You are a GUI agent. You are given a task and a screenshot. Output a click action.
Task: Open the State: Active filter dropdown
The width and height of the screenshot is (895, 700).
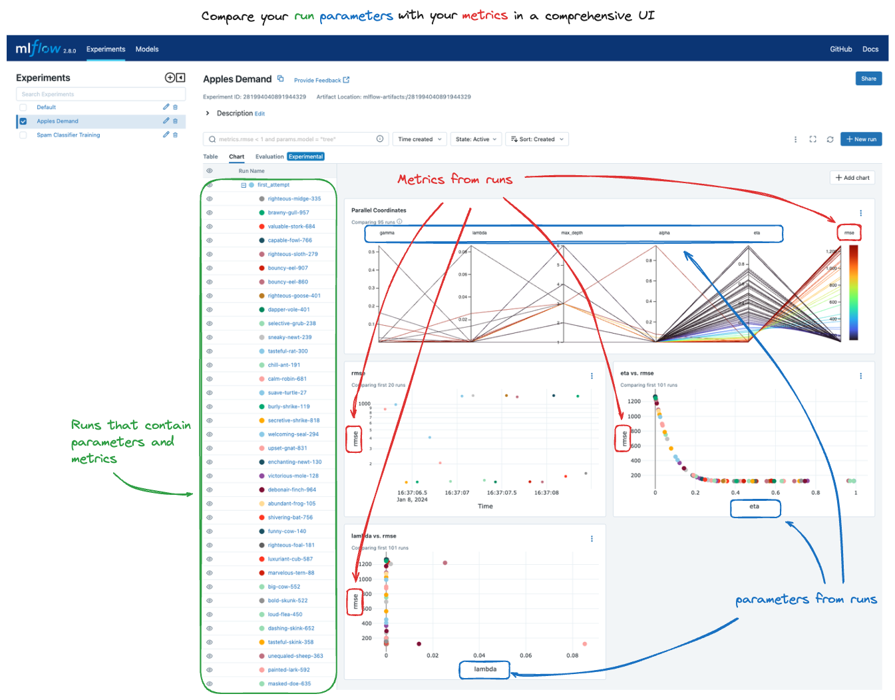[476, 139]
